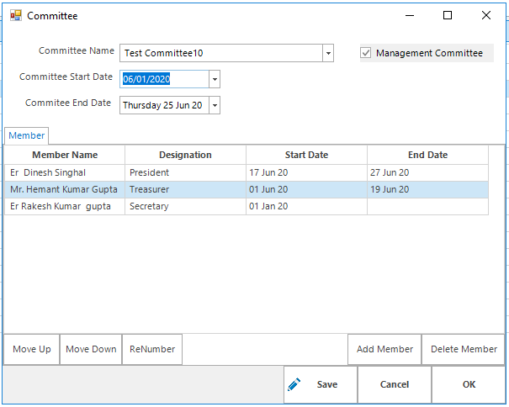The image size is (509, 407).
Task: Open the Commitee End Date calendar dropdown
Action: pyautogui.click(x=215, y=105)
